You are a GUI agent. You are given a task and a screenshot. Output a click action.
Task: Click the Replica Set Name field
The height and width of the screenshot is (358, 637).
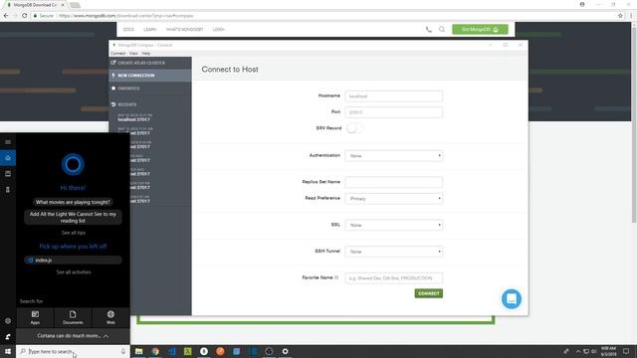point(394,182)
